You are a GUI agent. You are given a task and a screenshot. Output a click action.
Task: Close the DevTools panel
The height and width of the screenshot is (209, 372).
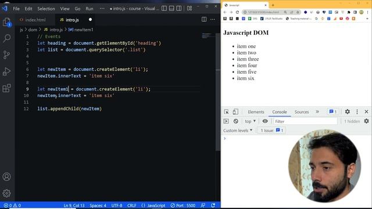[366, 111]
